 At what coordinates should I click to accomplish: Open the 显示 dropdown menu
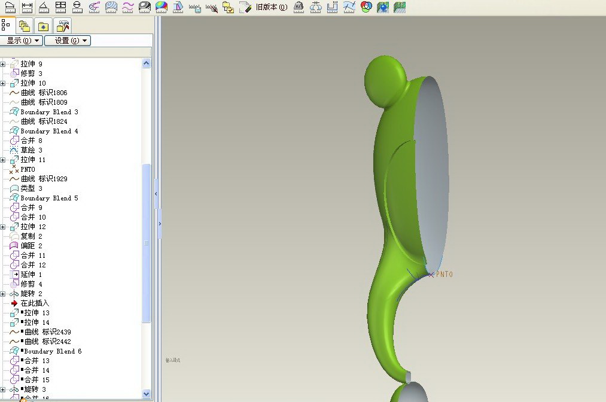(x=22, y=41)
